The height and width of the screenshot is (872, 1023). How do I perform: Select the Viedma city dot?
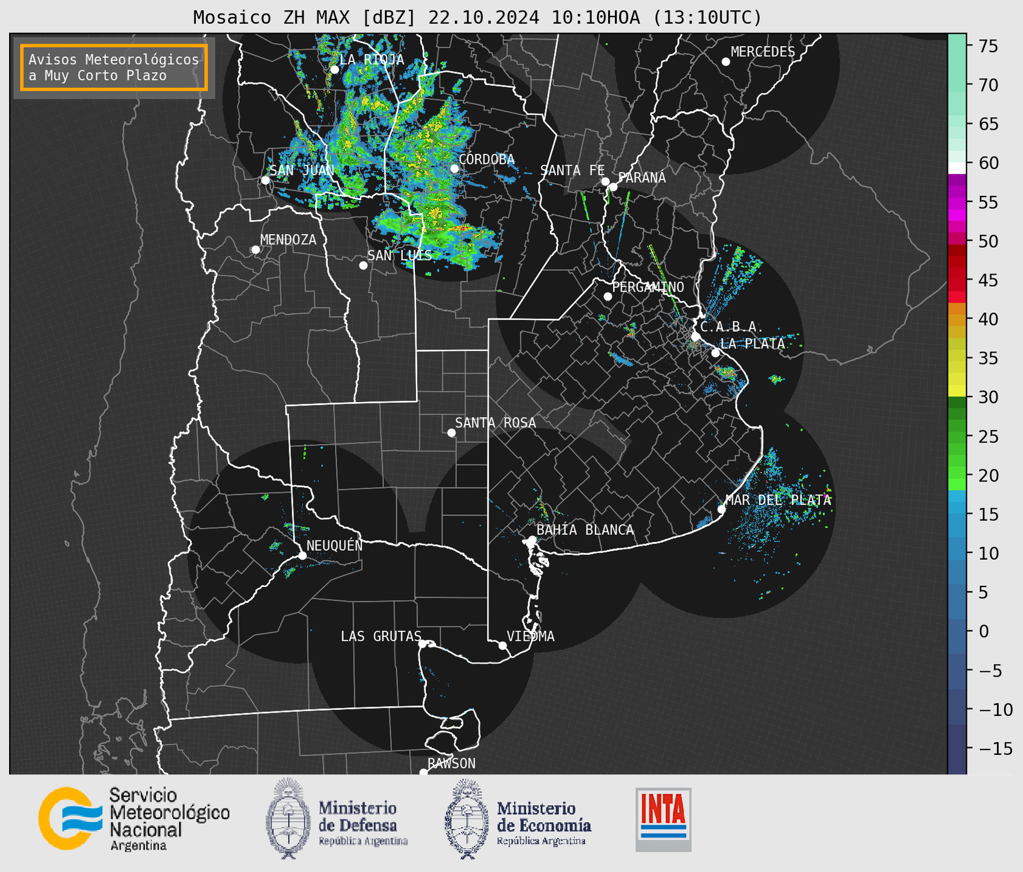click(503, 645)
